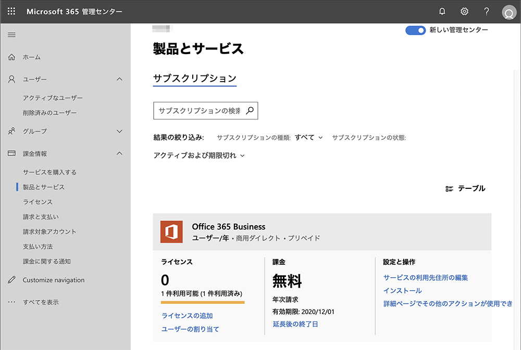Open settings gear icon
Screen dimensions: 521x350
click(x=464, y=11)
